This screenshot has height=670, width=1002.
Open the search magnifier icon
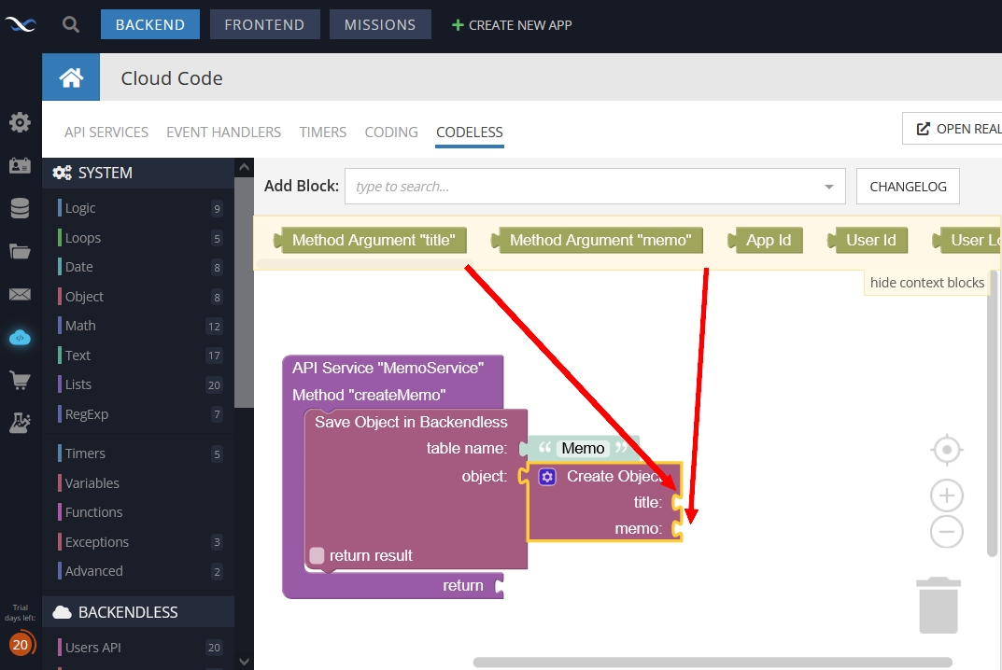(71, 25)
